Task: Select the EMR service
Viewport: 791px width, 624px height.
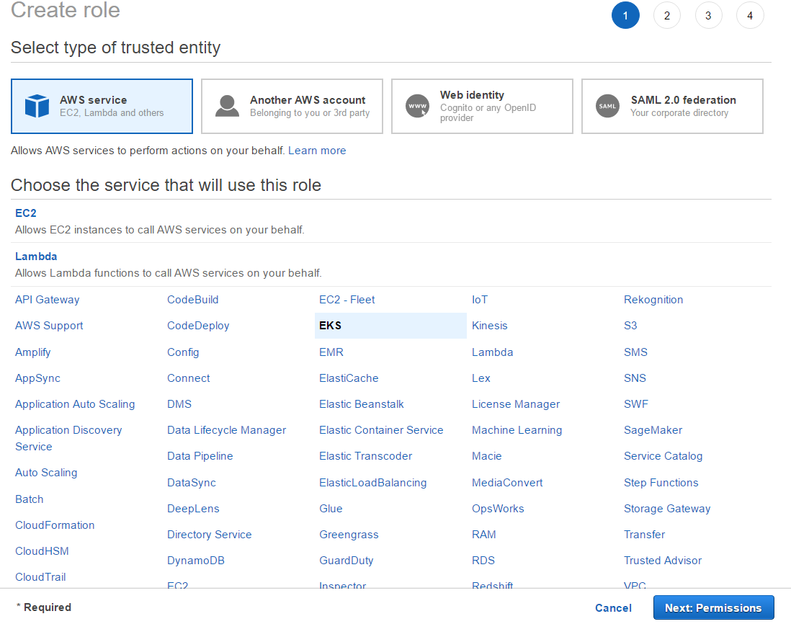Action: 331,352
